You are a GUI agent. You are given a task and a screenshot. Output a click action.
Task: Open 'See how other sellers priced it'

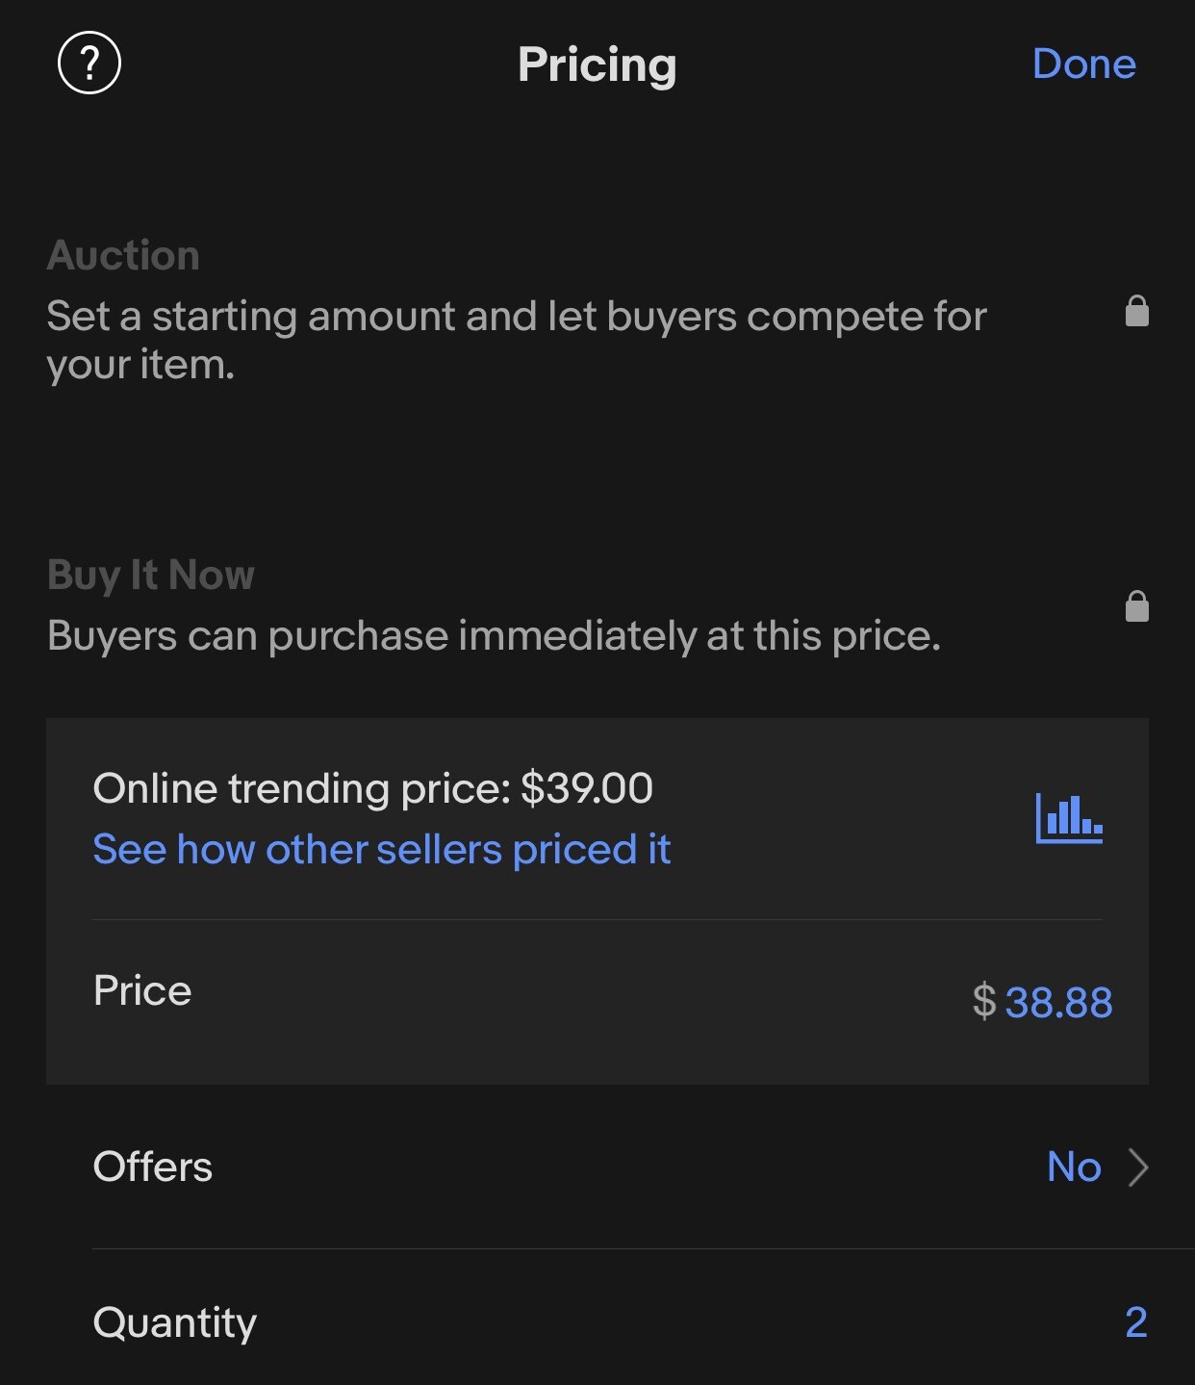pos(381,849)
